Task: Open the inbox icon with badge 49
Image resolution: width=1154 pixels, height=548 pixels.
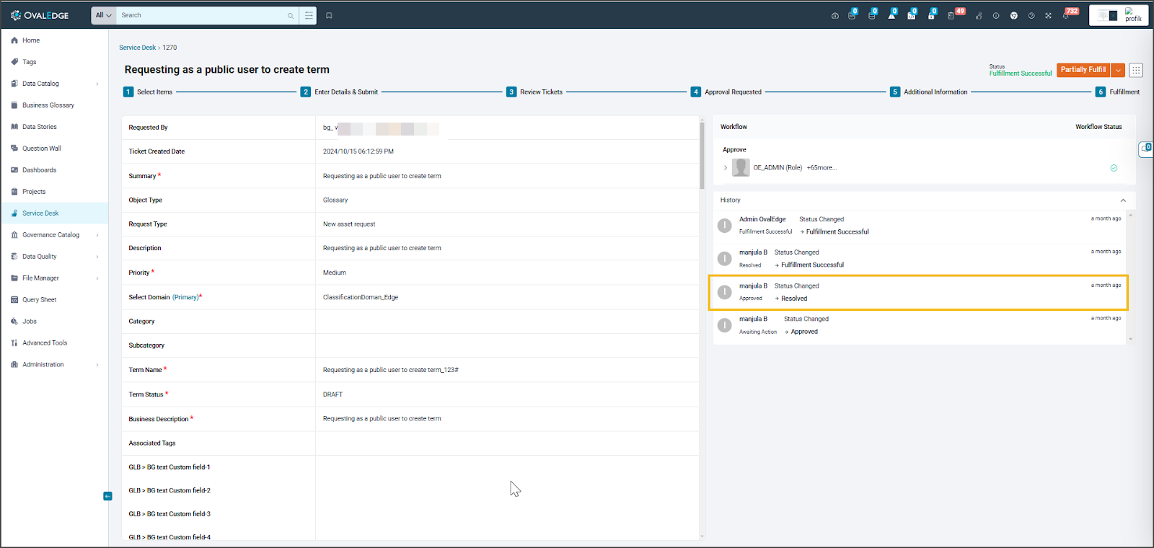Action: pos(952,15)
